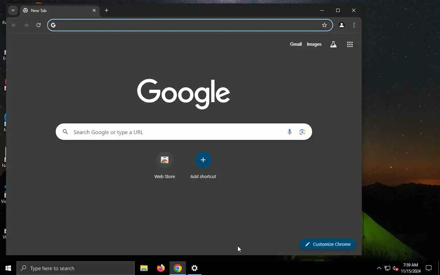Open File Explorer from taskbar
This screenshot has width=440, height=275.
point(144,268)
